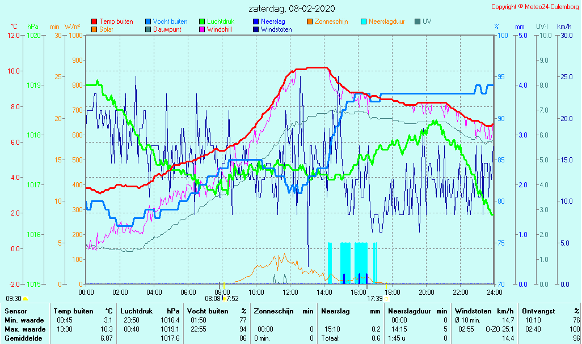Click the zaterdag 08-02-2020 chart title
The height and width of the screenshot is (344, 582).
pyautogui.click(x=291, y=9)
